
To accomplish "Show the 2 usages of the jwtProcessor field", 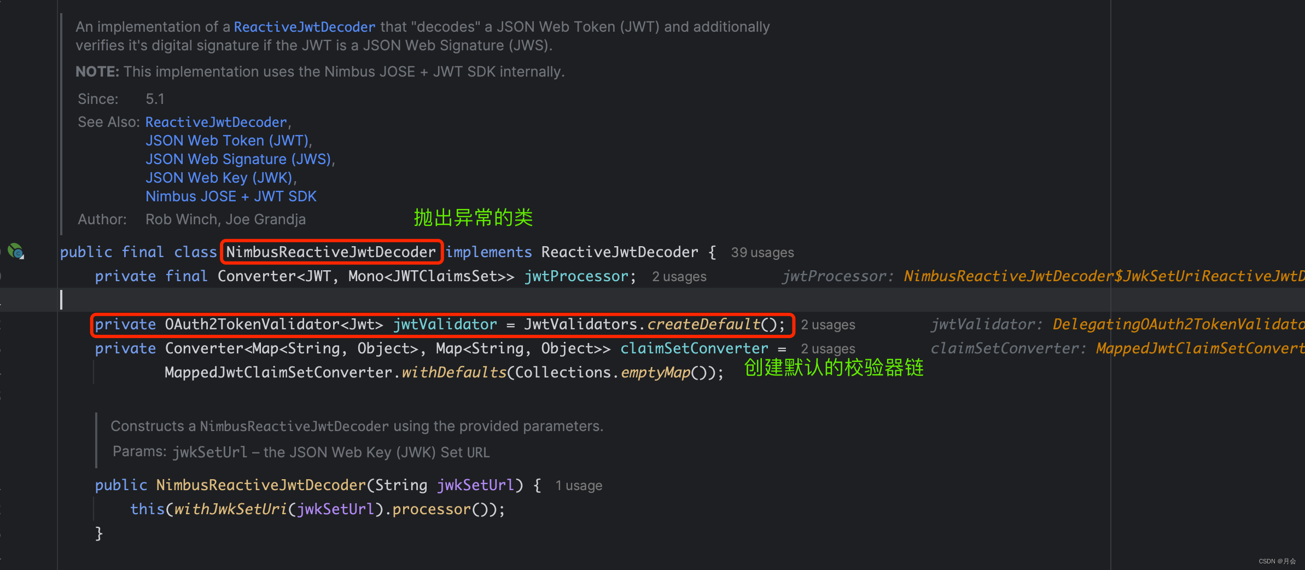I will pos(679,277).
